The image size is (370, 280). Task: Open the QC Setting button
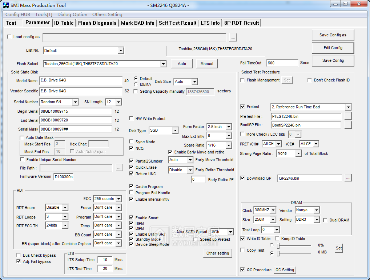click(285, 270)
